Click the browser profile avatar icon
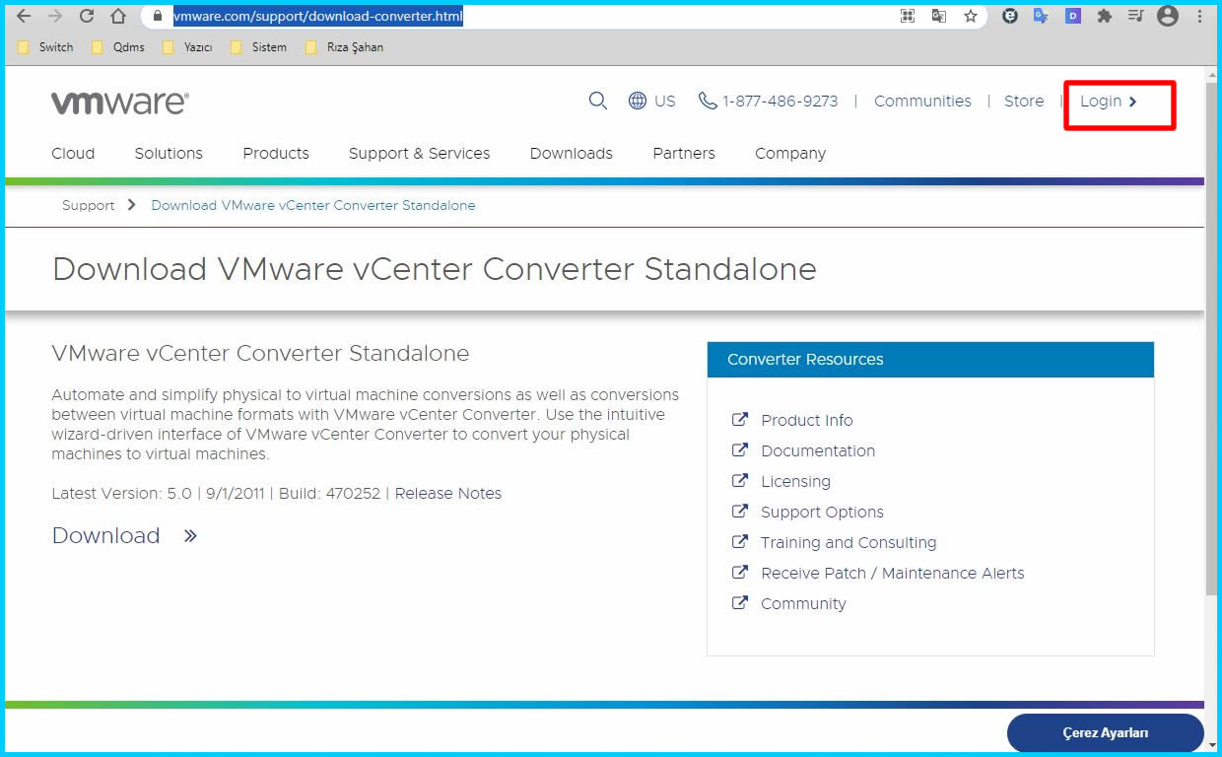The width and height of the screenshot is (1222, 757). click(1168, 16)
